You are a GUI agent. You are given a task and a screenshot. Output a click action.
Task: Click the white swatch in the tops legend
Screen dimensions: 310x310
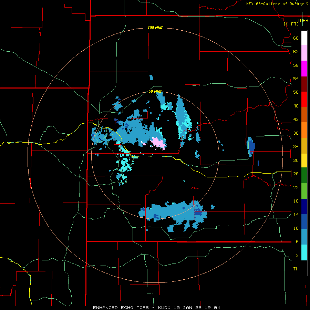tap(304, 38)
